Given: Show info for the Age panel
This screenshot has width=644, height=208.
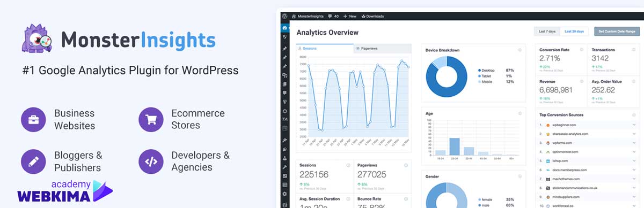Looking at the screenshot, I should pyautogui.click(x=520, y=113).
